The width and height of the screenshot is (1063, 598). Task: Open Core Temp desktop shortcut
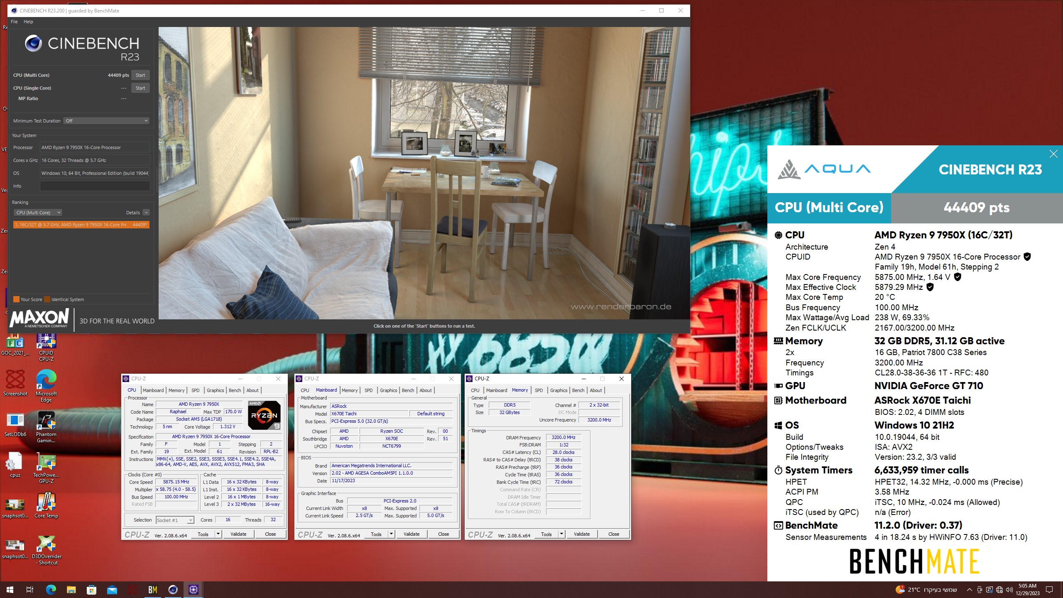click(x=46, y=505)
